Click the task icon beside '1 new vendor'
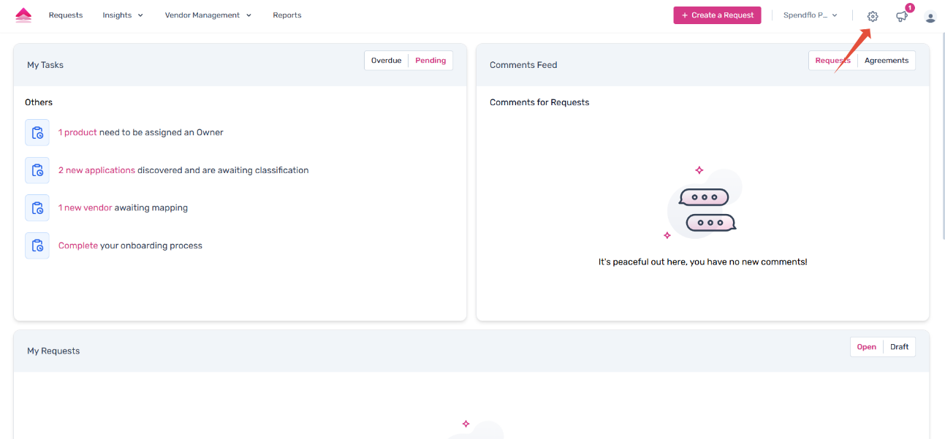This screenshot has height=439, width=945. pos(37,207)
